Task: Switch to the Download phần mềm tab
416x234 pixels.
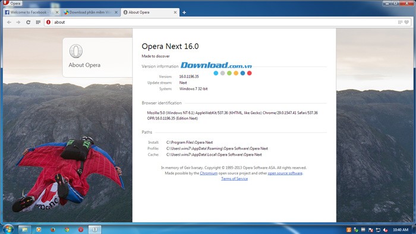Action: pyautogui.click(x=90, y=12)
